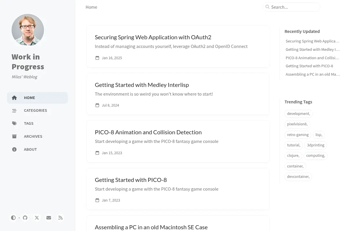
Task: Click the Home breadcrumb link
Action: click(x=91, y=7)
